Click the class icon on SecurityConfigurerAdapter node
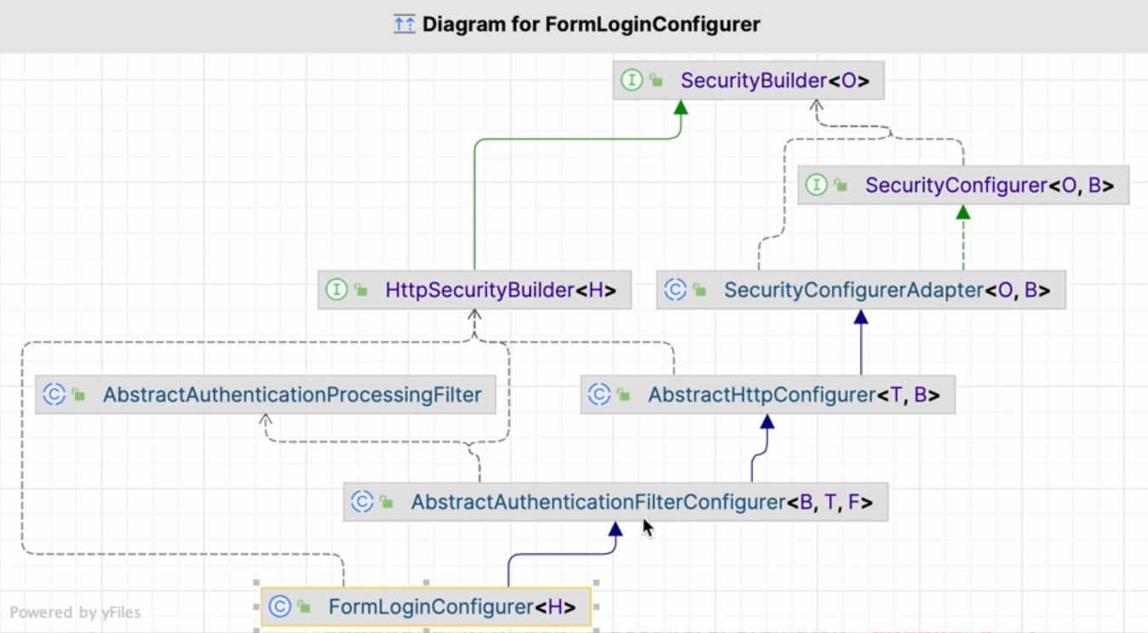Viewport: 1148px width, 633px height. pos(675,290)
